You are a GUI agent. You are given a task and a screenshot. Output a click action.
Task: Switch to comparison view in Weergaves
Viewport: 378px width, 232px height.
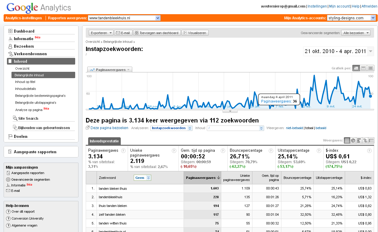coord(365,140)
